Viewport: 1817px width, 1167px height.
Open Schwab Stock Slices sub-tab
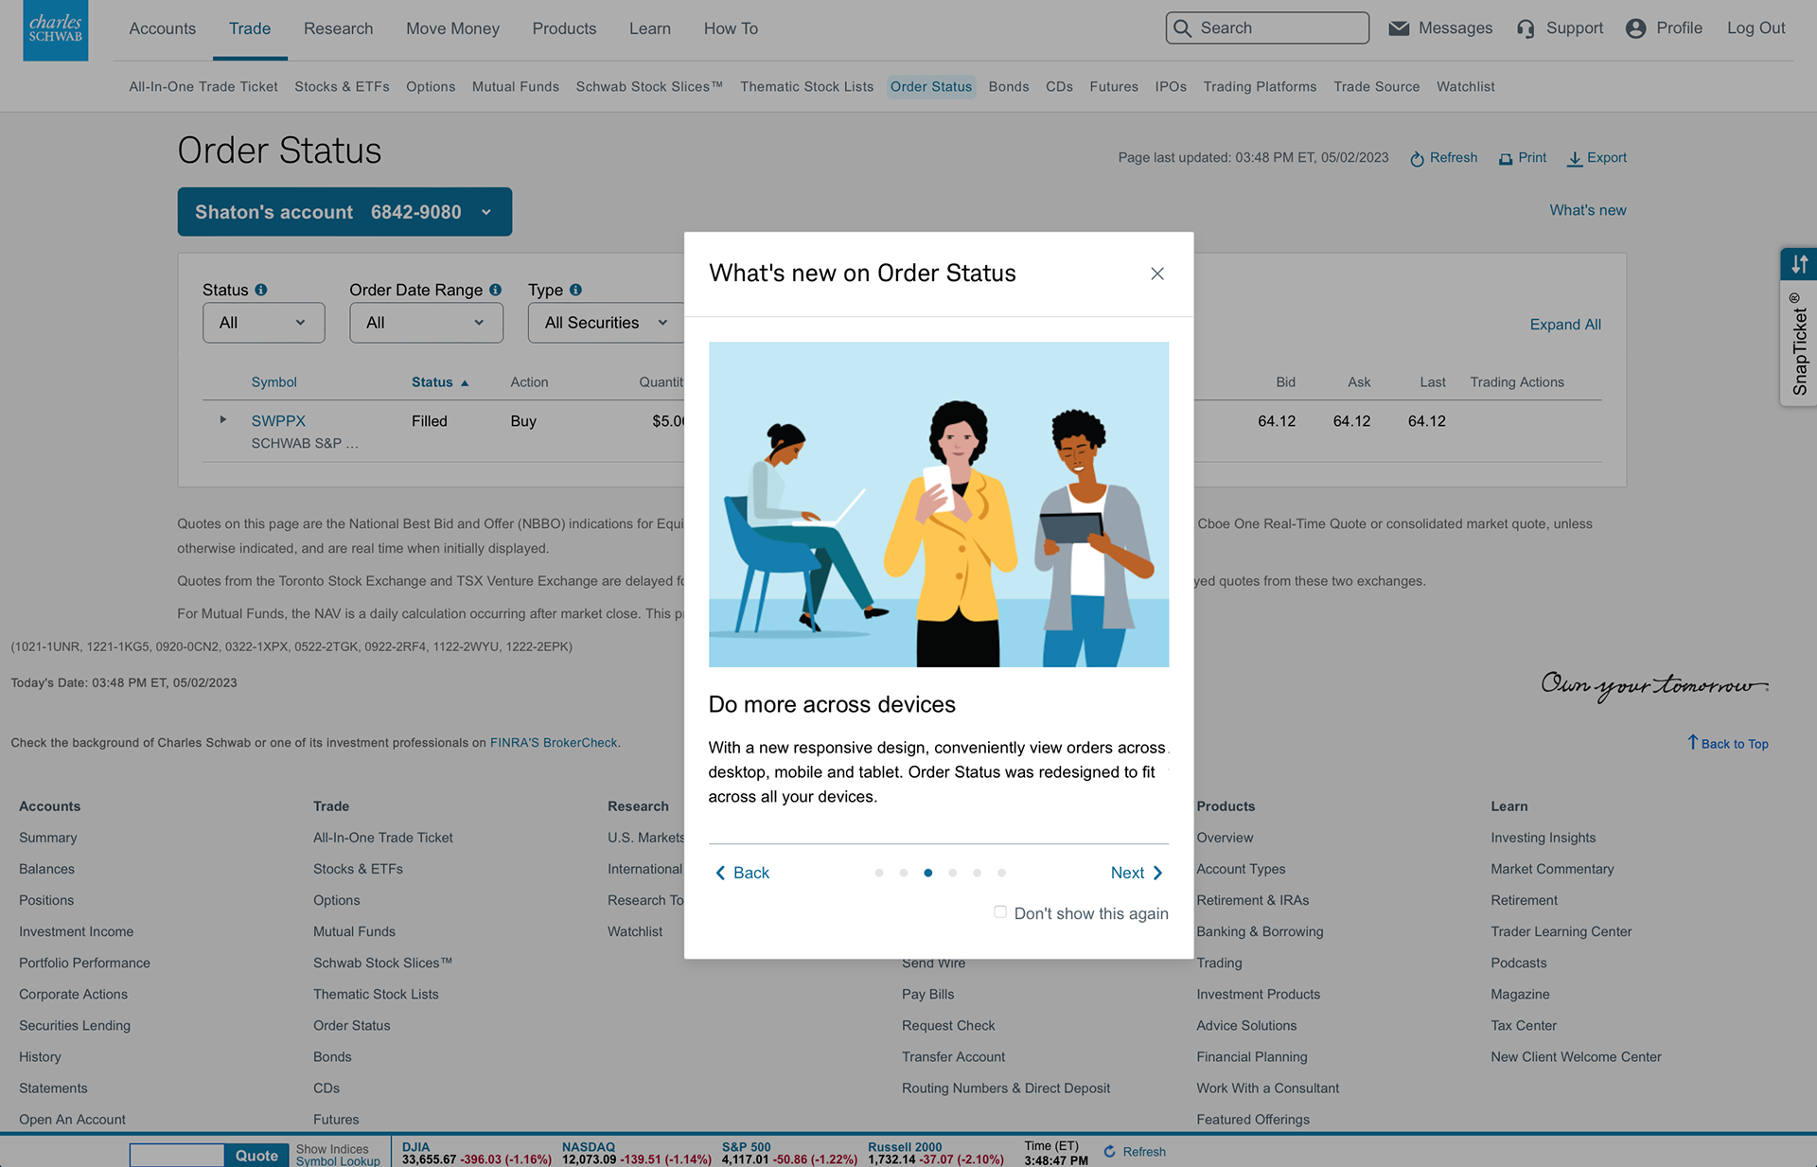click(x=649, y=87)
